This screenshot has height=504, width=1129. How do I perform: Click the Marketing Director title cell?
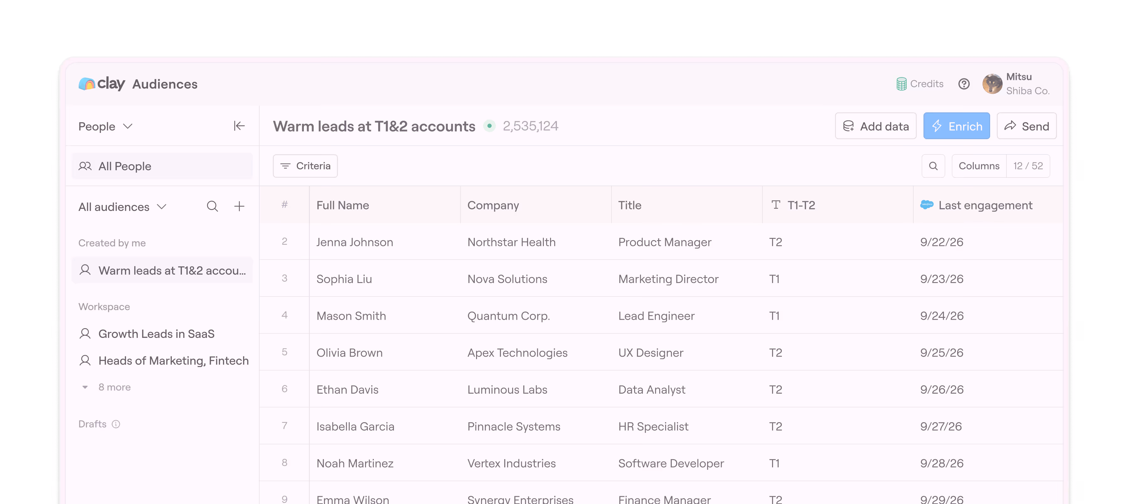(686, 279)
